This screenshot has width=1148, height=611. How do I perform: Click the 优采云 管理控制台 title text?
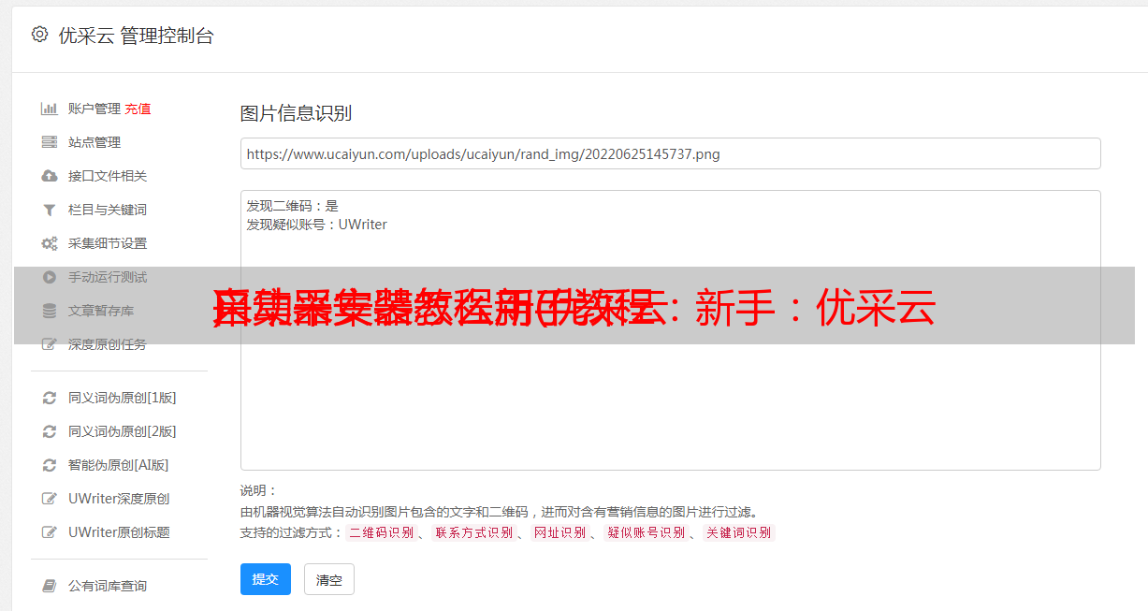click(136, 36)
